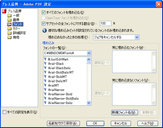This screenshot has width=163, height=128.
Task: Open help with ヘルプ(H) button
Action: (148, 123)
